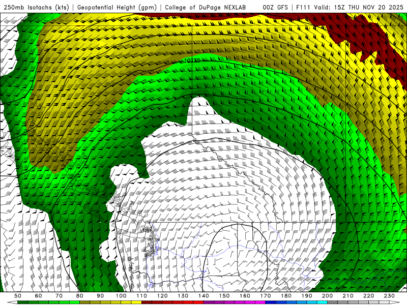Screen dimensions: 407x305
Task: Click the 180 value on the color scale
Action: [x=286, y=296]
